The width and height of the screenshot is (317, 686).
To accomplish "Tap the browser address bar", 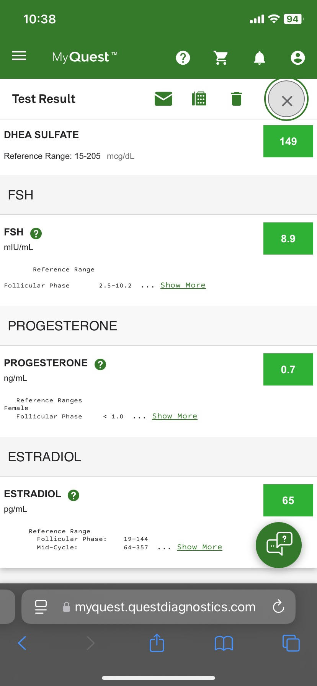I will click(165, 607).
